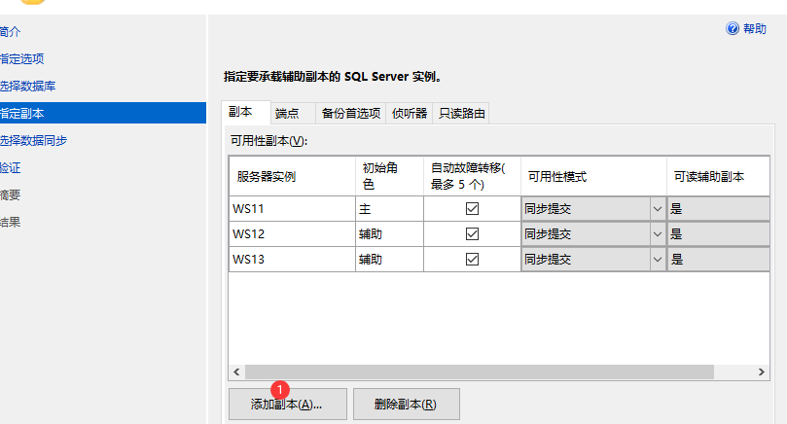The image size is (787, 424).
Task: Click the 自动故障转移 column header
Action: [473, 176]
